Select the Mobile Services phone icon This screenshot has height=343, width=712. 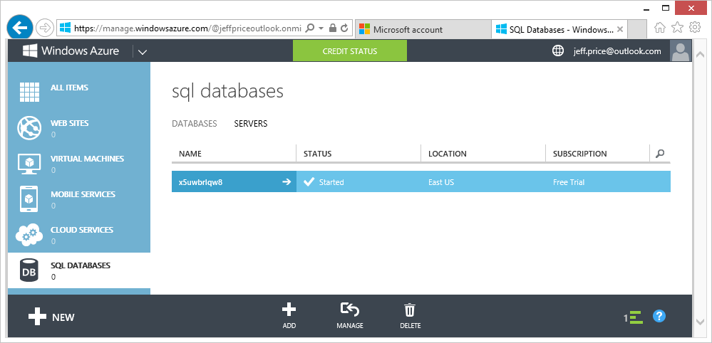click(29, 199)
